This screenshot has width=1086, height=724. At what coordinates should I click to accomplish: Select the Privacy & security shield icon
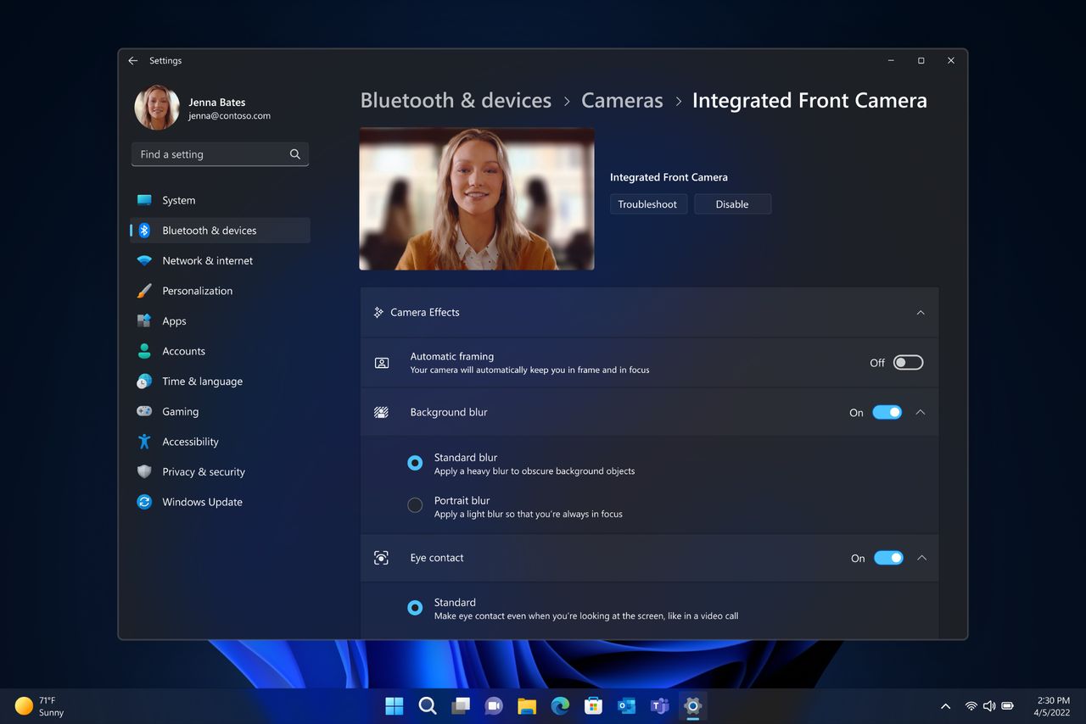(144, 471)
